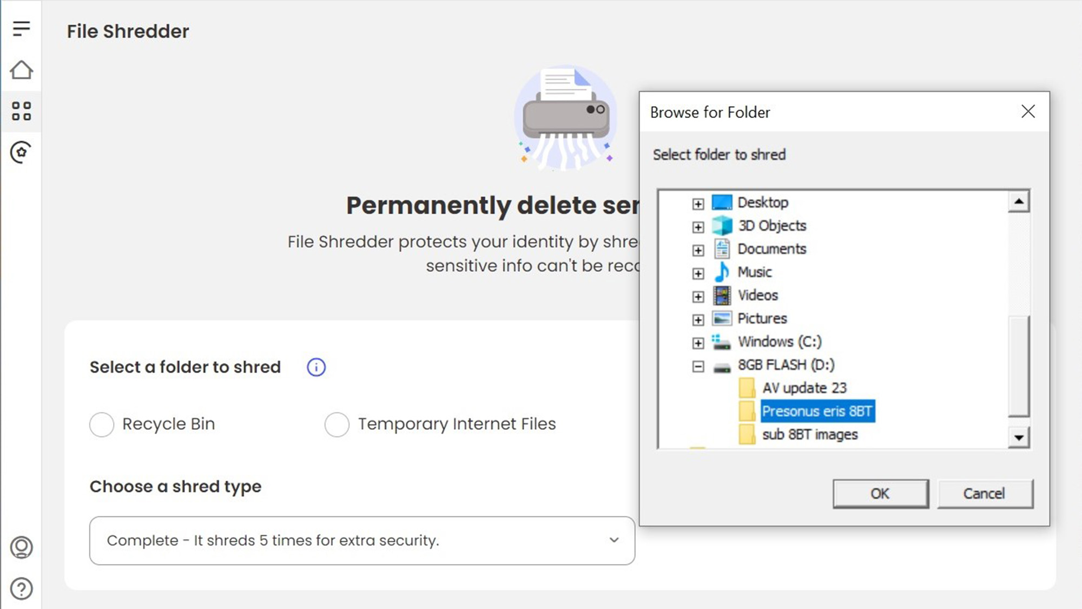Select the Documents folder in tree
Screen dimensions: 1082x609
771,249
